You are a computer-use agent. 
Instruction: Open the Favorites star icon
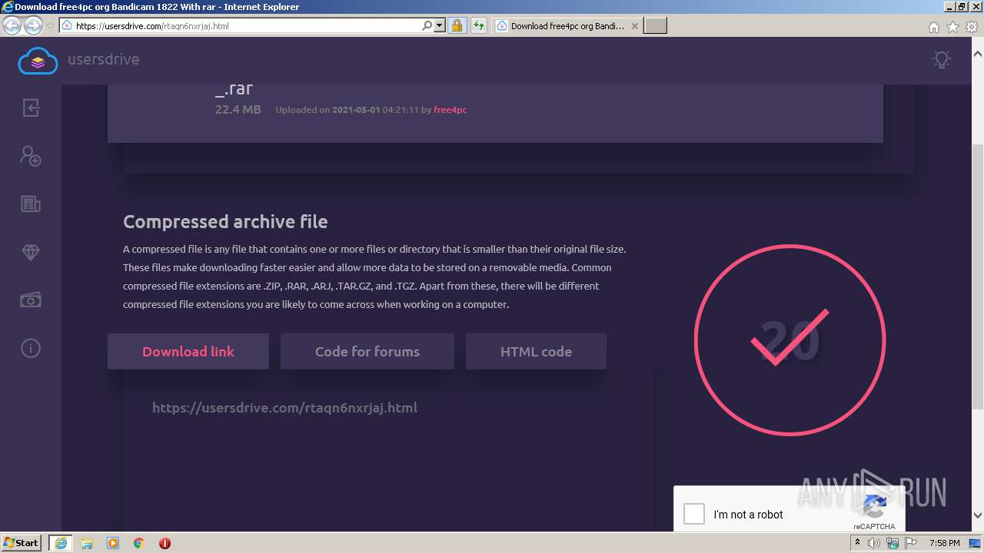coord(952,27)
